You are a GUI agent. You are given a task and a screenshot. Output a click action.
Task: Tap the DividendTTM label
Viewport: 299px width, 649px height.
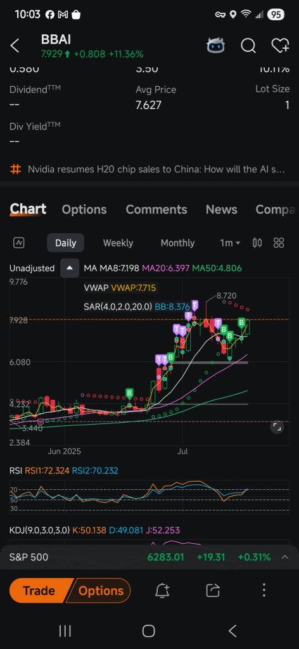click(x=35, y=89)
